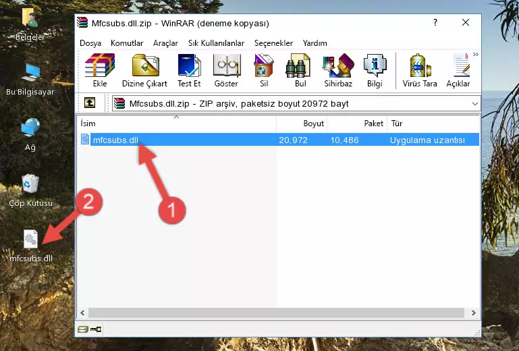
Task: Sort by Boyut column header
Action: [302, 123]
